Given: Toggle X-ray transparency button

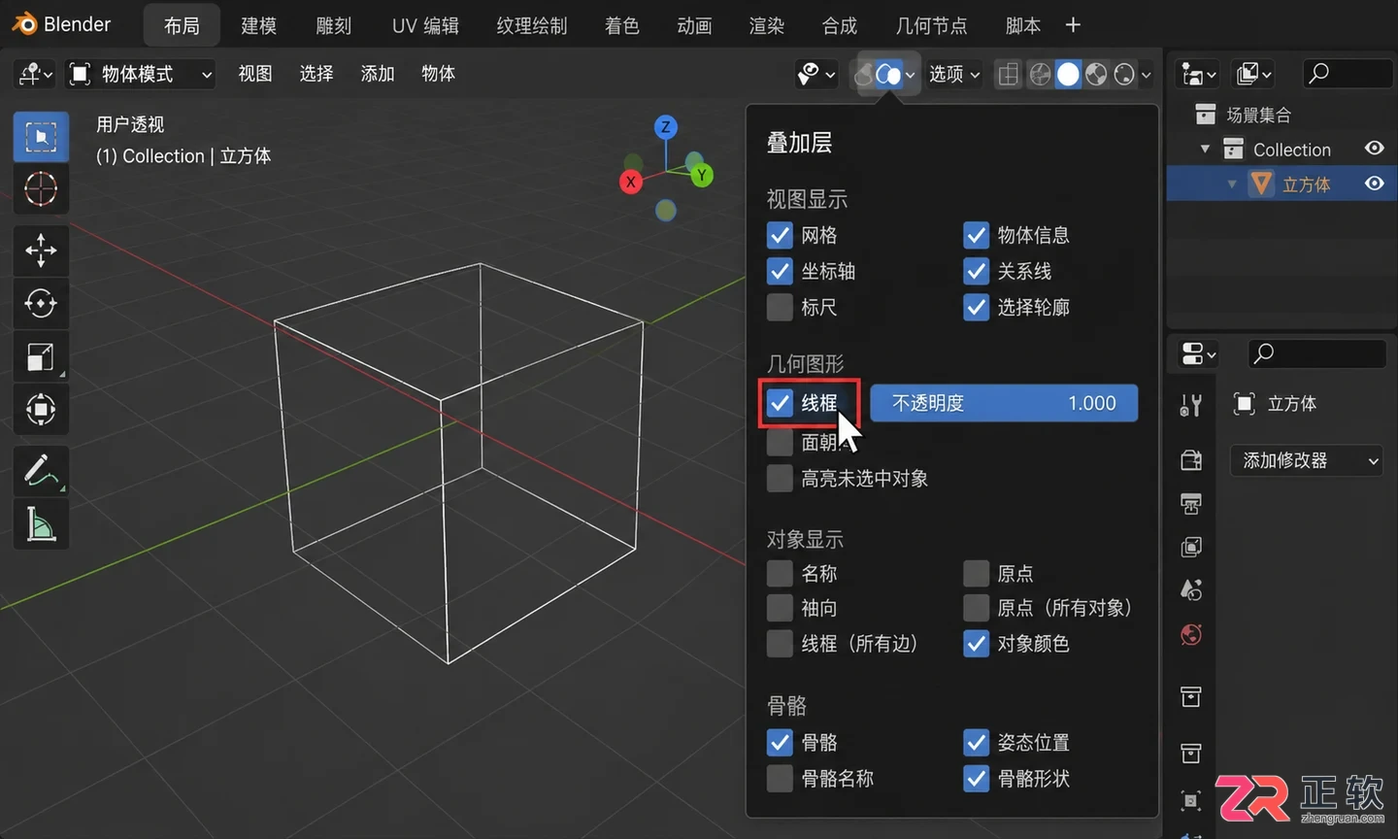Looking at the screenshot, I should [1009, 74].
